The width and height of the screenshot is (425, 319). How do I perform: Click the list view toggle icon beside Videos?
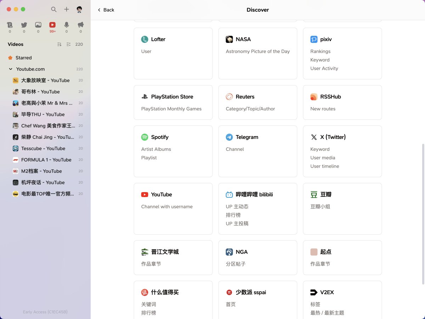pos(68,44)
